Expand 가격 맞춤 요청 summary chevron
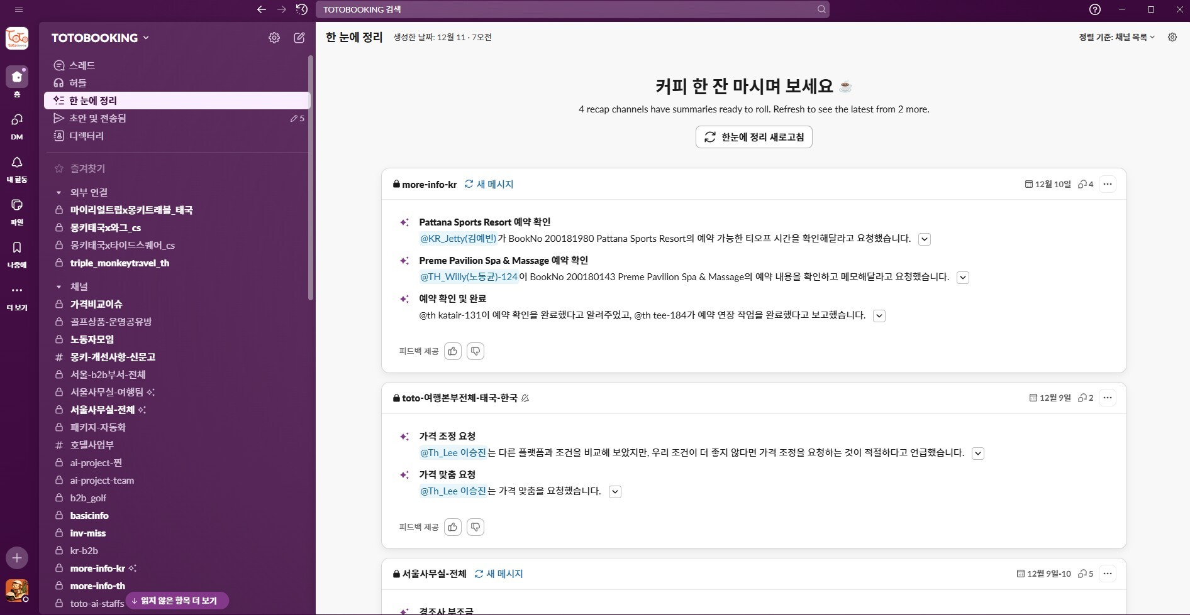 (616, 492)
